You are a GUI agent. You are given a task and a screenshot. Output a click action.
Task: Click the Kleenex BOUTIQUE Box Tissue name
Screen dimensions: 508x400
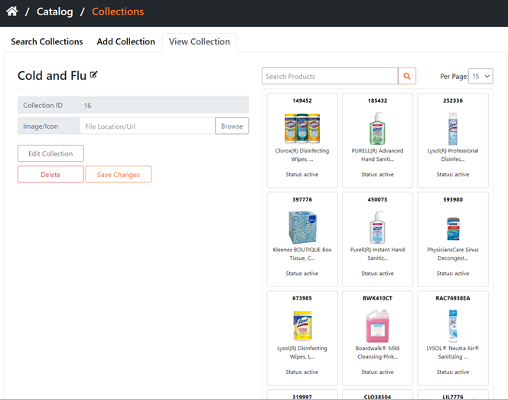point(302,254)
